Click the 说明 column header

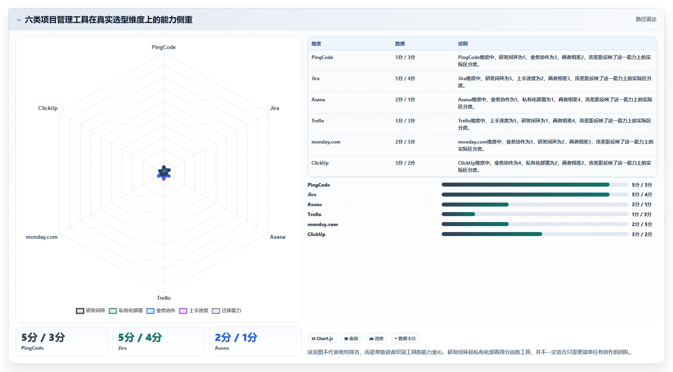pos(463,44)
